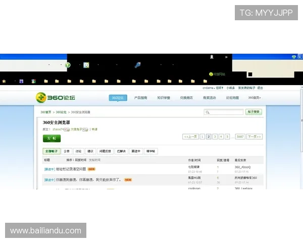Image resolution: width=303 pixels, height=243 pixels.
Task: Open the Google bookmark icon
Action: [34, 81]
